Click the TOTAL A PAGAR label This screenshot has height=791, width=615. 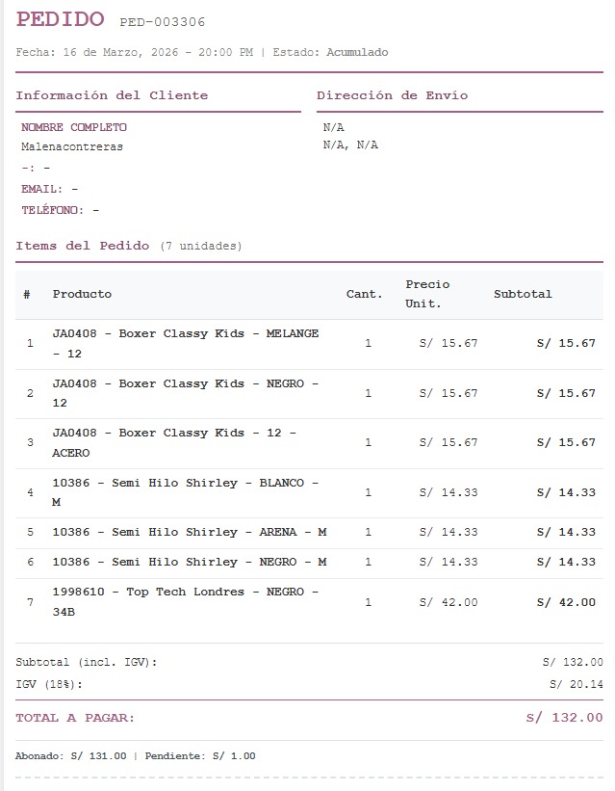point(75,718)
